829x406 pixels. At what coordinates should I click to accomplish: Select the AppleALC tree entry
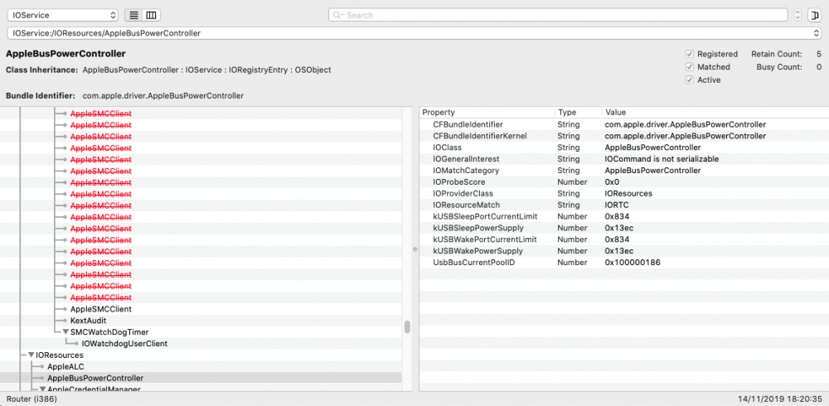pyautogui.click(x=66, y=366)
